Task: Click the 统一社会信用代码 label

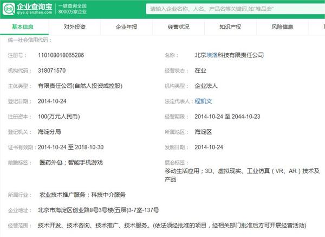Action: (x=29, y=40)
